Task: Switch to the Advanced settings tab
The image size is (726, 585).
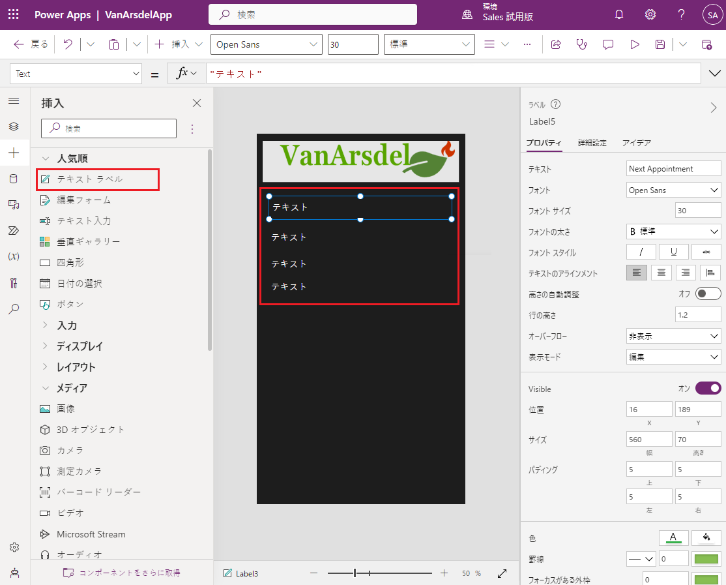Action: click(x=592, y=143)
